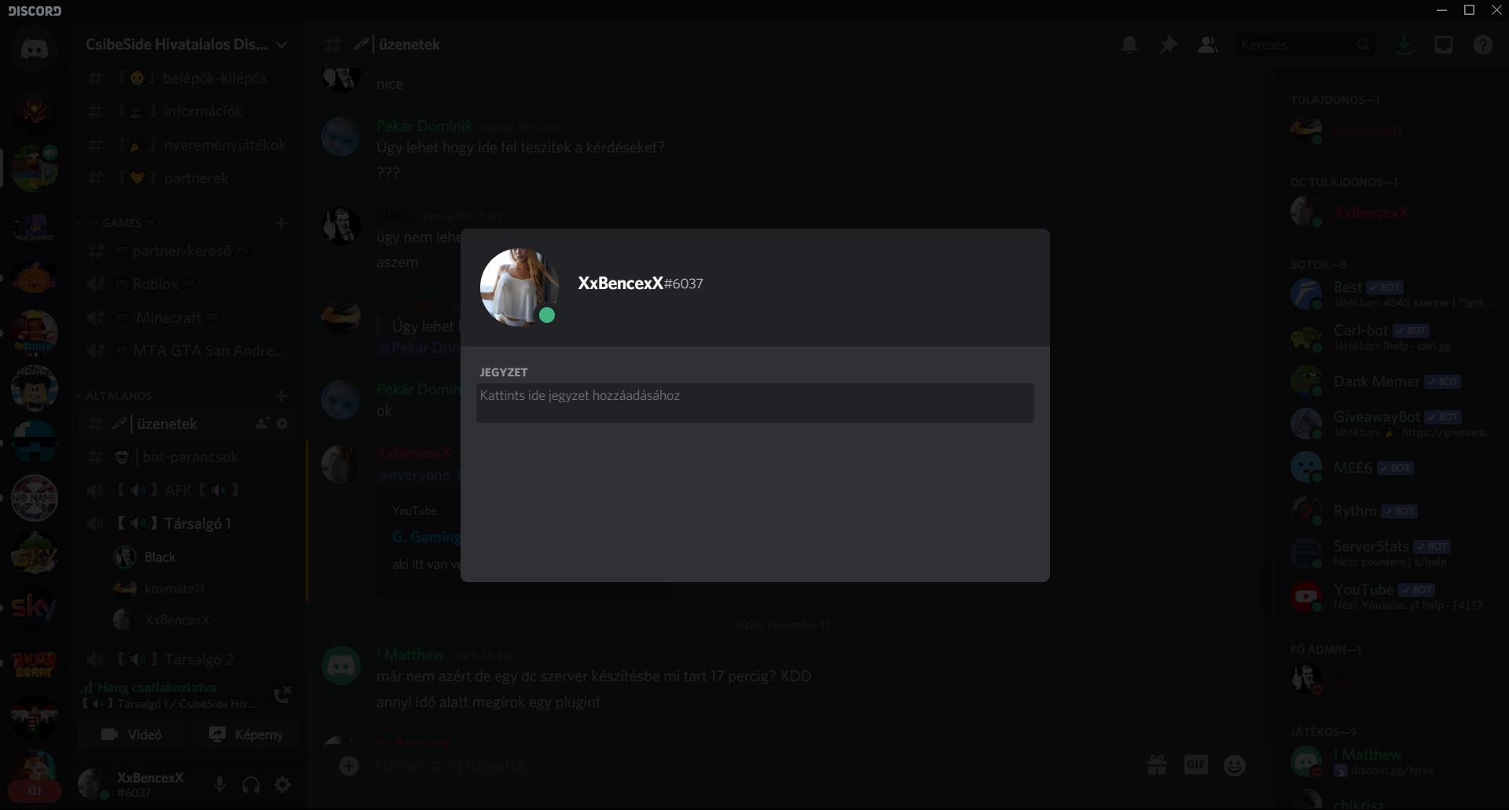Select YouTube bot in member list
Screen dimensions: 1509x810
(1393, 597)
